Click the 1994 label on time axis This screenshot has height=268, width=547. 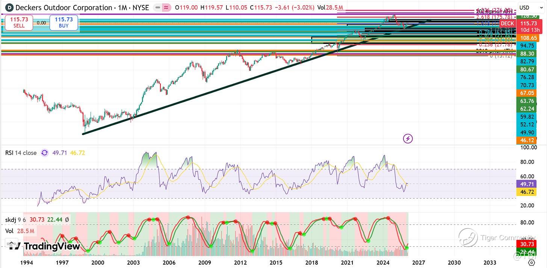point(26,263)
